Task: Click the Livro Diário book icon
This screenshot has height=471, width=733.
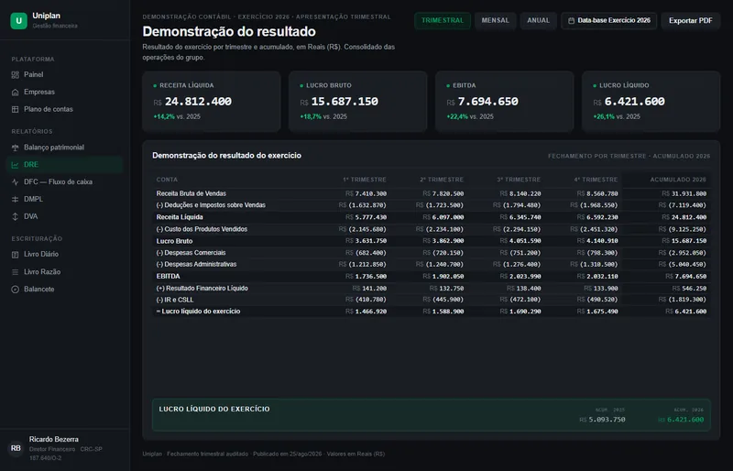Action: click(x=15, y=255)
